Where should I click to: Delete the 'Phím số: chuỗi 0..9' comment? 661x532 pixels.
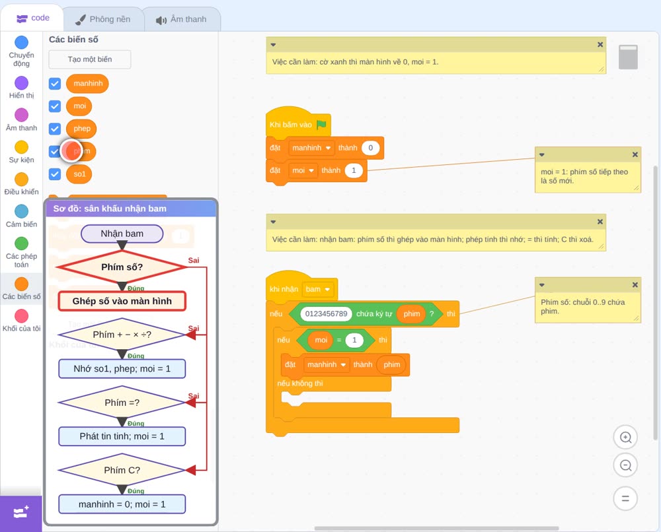635,285
